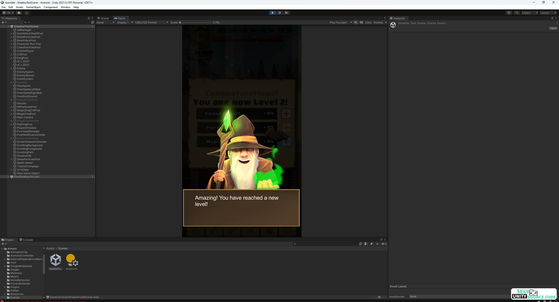Click Project search-by-label tag icon

pyautogui.click(x=371, y=244)
